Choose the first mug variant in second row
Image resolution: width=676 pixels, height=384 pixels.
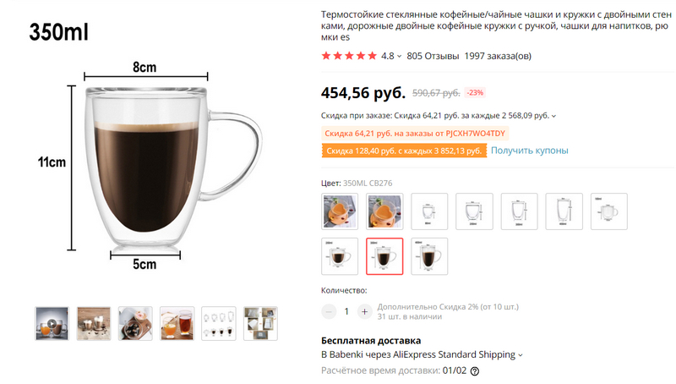[x=340, y=256]
